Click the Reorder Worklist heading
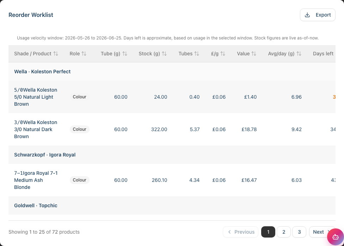344x246 pixels. tap(31, 15)
